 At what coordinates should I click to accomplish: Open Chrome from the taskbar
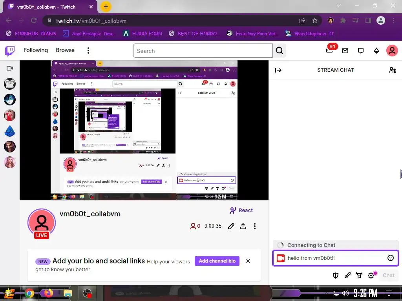[29, 293]
